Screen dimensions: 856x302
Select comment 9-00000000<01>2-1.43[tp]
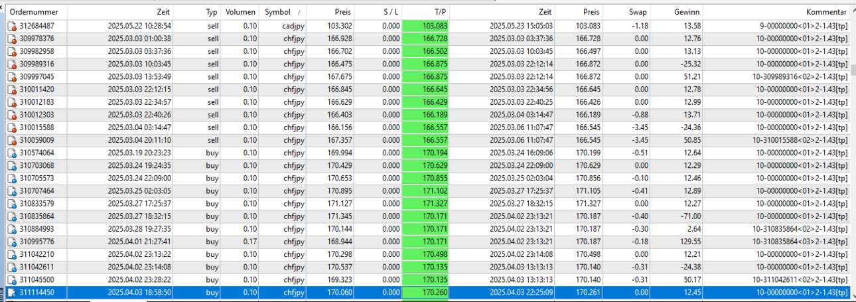point(804,26)
